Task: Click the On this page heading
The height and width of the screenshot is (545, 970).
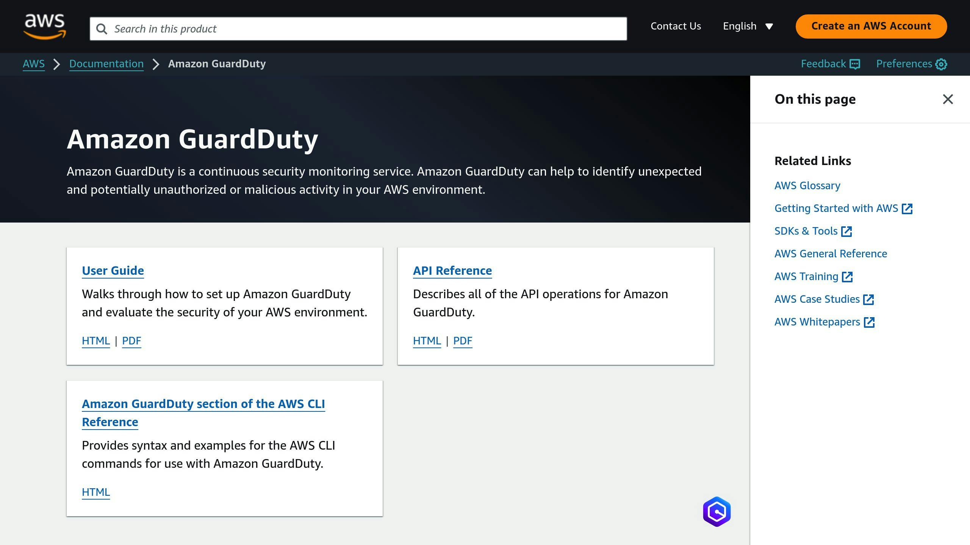Action: (815, 99)
